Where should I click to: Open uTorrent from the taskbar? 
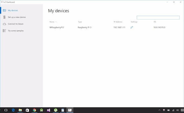click(56, 110)
